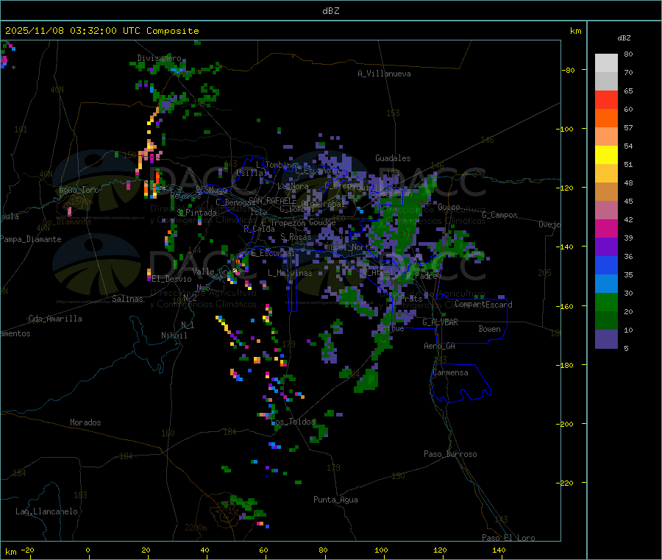Click the La_Nora map label
The height and width of the screenshot is (560, 662).
[x=293, y=186]
